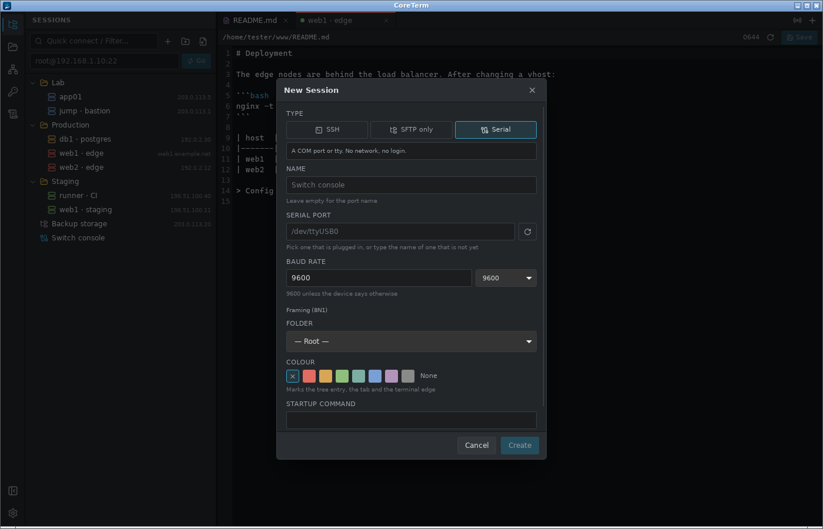Collapse the Lab folder
The width and height of the screenshot is (823, 529).
33,83
